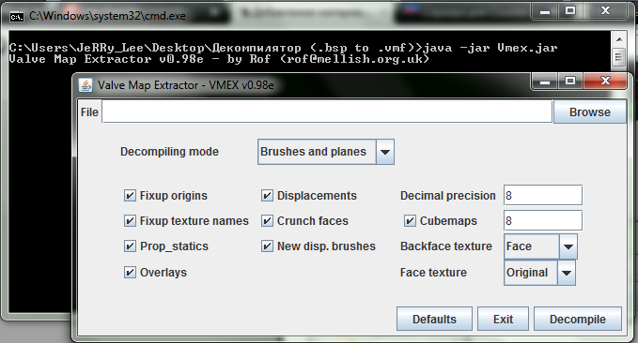The height and width of the screenshot is (343, 638).
Task: Expand Backface texture dropdown arrow
Action: pyautogui.click(x=568, y=246)
